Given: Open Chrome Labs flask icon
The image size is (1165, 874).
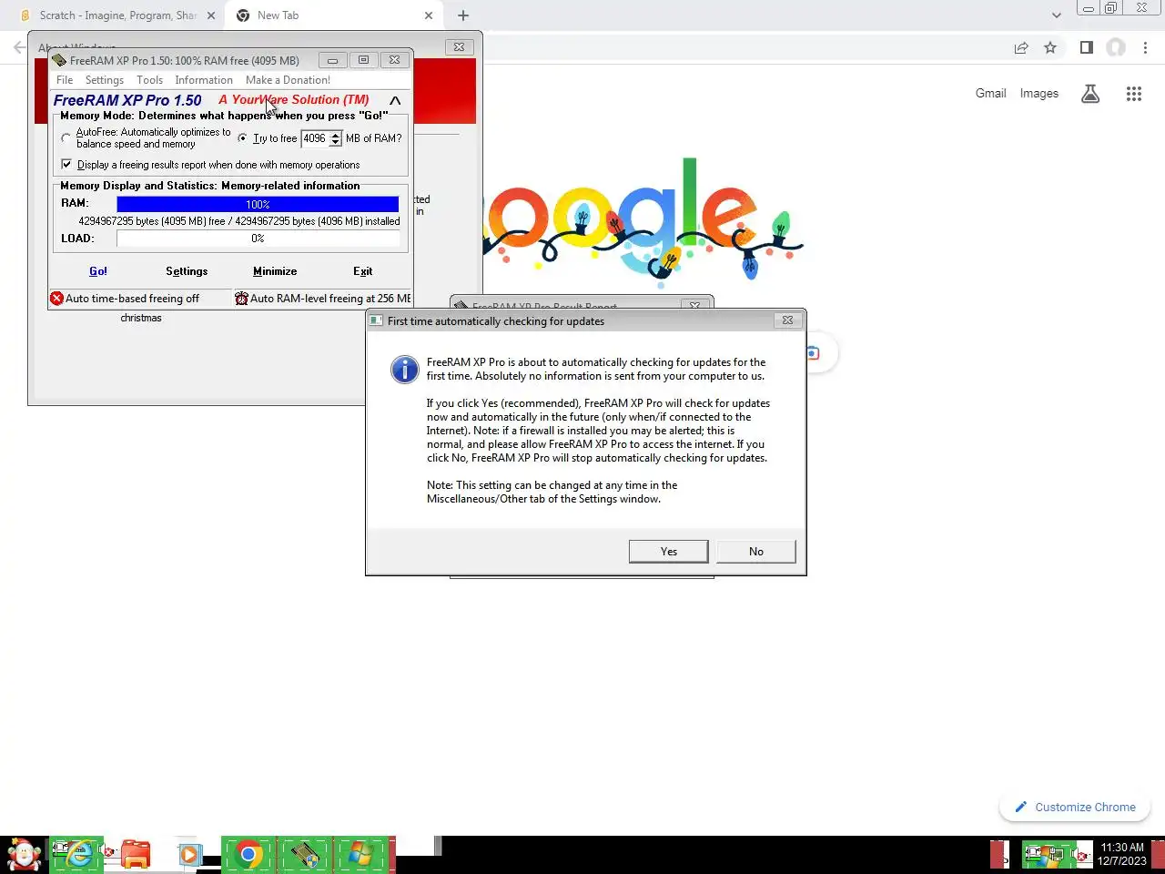Looking at the screenshot, I should point(1090,94).
